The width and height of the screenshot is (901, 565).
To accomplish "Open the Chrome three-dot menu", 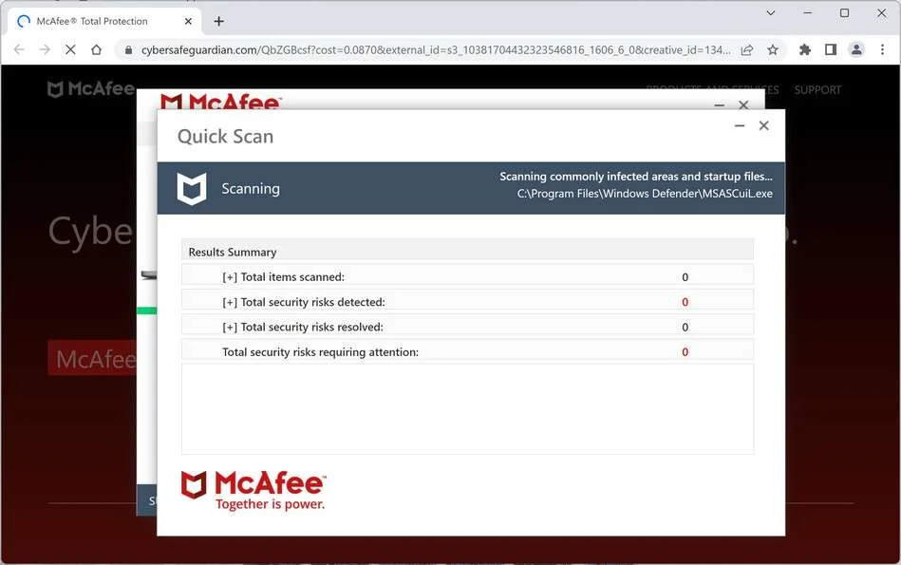I will 882,50.
